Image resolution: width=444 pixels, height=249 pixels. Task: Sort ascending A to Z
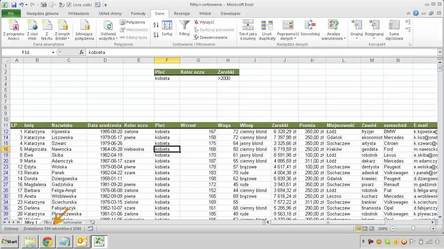click(x=156, y=25)
